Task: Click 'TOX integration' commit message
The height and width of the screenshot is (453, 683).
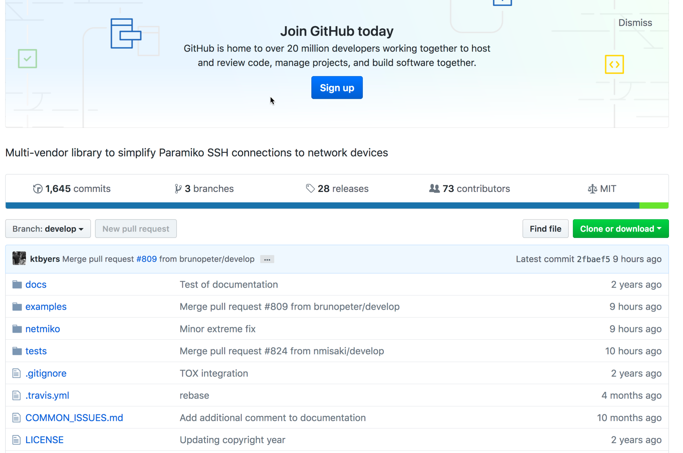Action: click(214, 373)
